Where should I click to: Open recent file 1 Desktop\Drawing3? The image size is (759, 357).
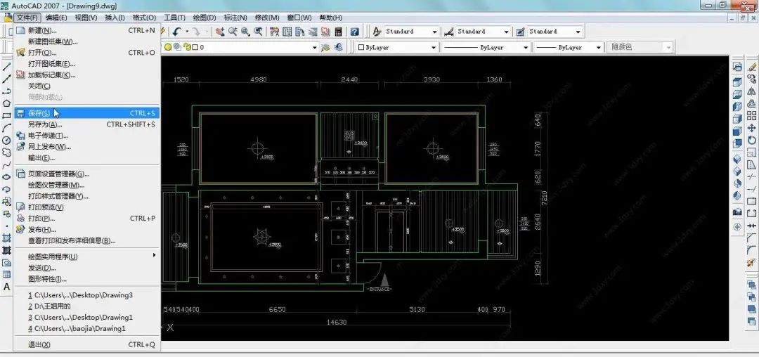tap(87, 295)
